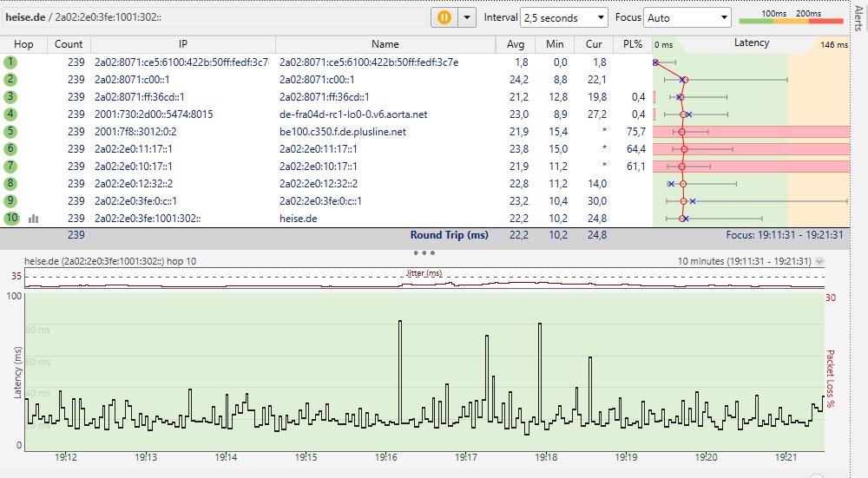Sort by the IP column header
Image resolution: width=868 pixels, height=478 pixels.
coord(182,44)
